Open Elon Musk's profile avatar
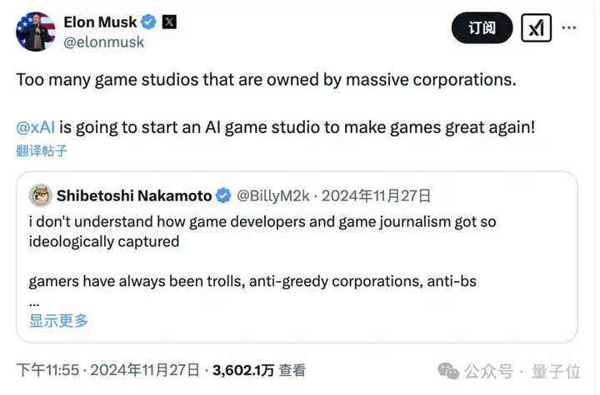This screenshot has width=600, height=395. point(35,32)
